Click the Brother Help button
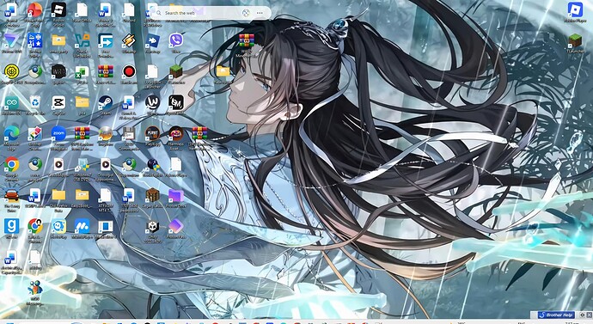593x324 pixels. point(556,315)
